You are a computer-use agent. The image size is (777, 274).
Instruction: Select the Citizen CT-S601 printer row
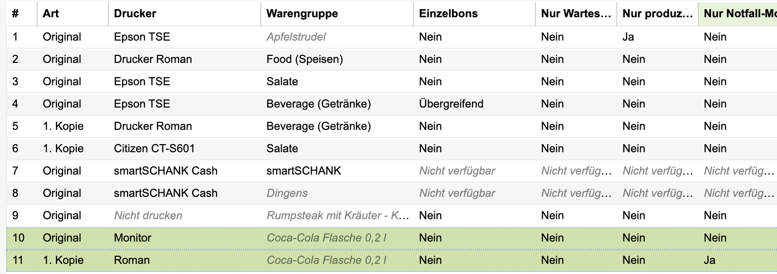click(x=392, y=149)
